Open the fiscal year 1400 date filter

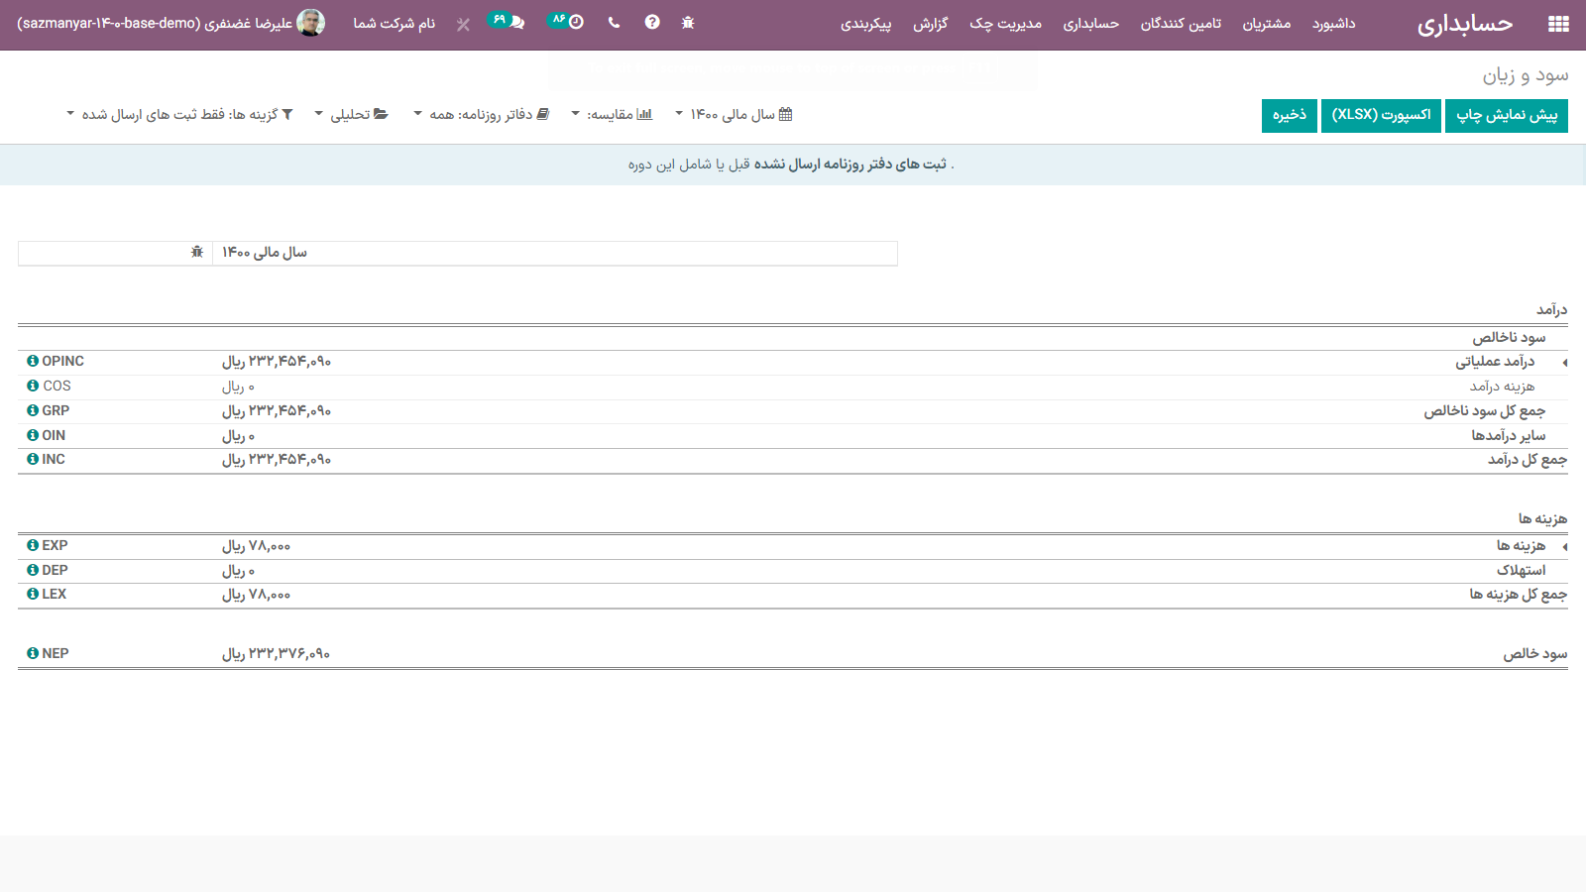pyautogui.click(x=734, y=115)
